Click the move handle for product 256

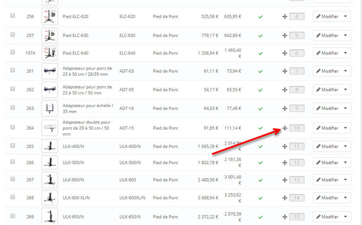(x=285, y=17)
